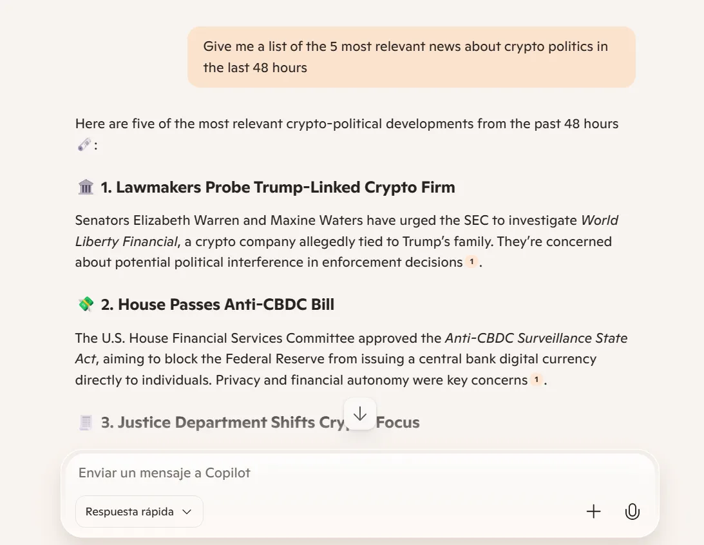Screen dimensions: 704x545
Task: Click the bank emoji beside heading 1
Action: coord(86,187)
